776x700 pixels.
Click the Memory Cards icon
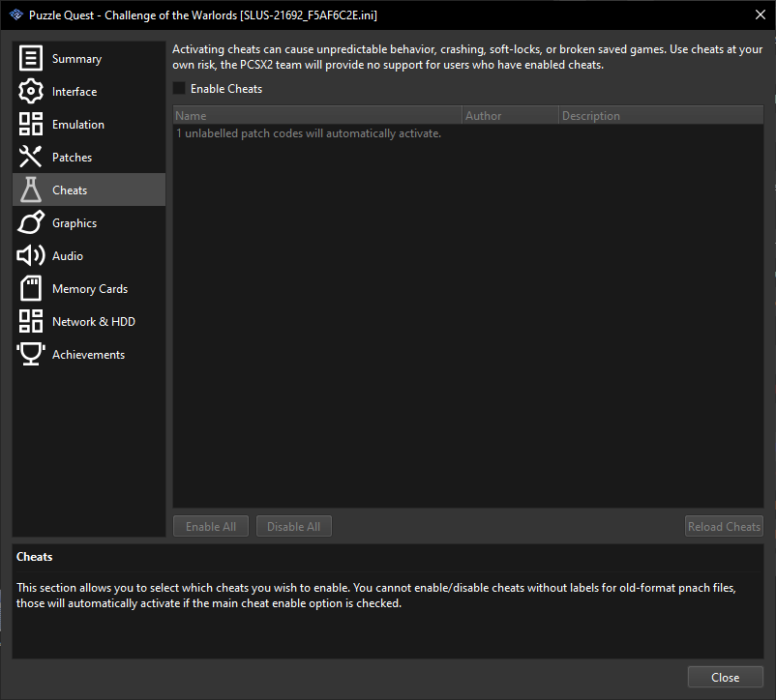(x=30, y=288)
